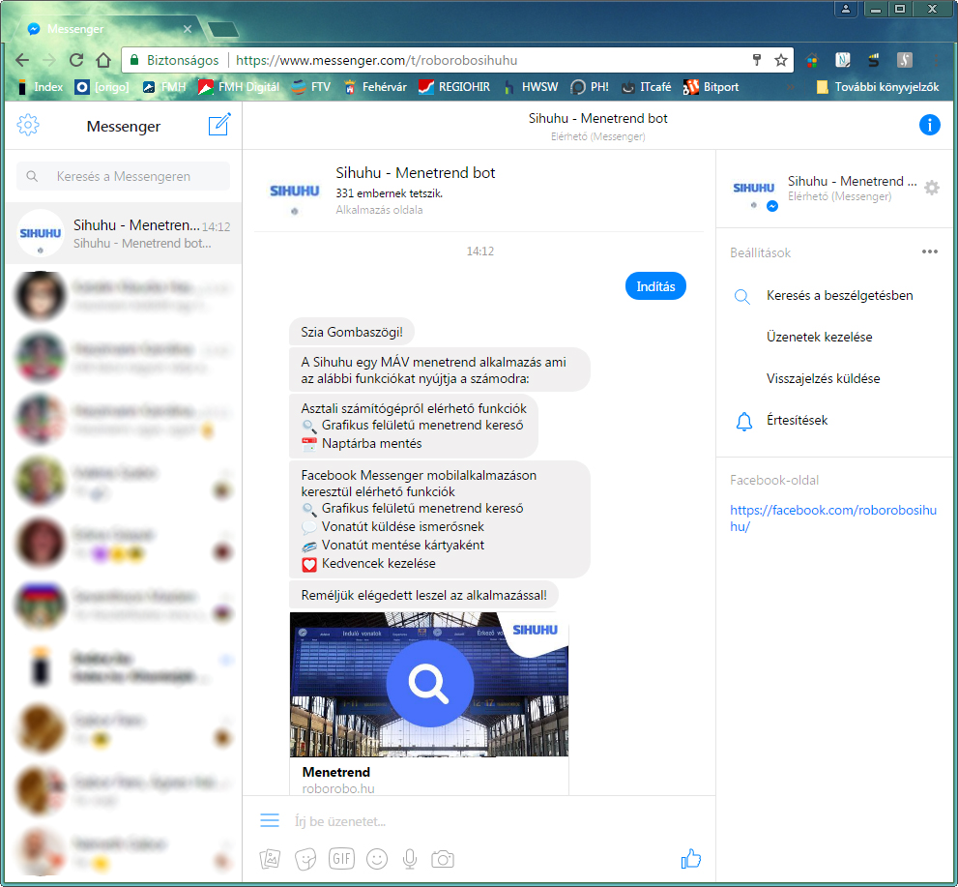This screenshot has height=887, width=958.
Task: Open the persistent menu hamburger icon
Action: coord(270,820)
